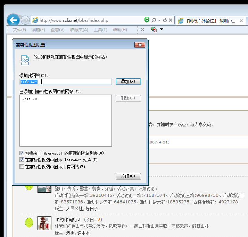Open moderator 人民公社 profile link
This screenshot has height=237, width=248.
(x=74, y=209)
